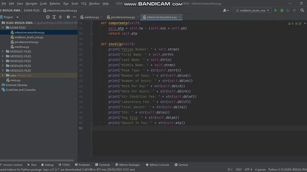The width and height of the screenshot is (307, 172).
Task: Expand the venv folder
Action: pos(2,75)
